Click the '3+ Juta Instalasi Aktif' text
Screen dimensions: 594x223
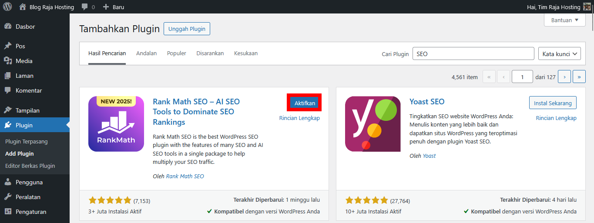pos(115,212)
